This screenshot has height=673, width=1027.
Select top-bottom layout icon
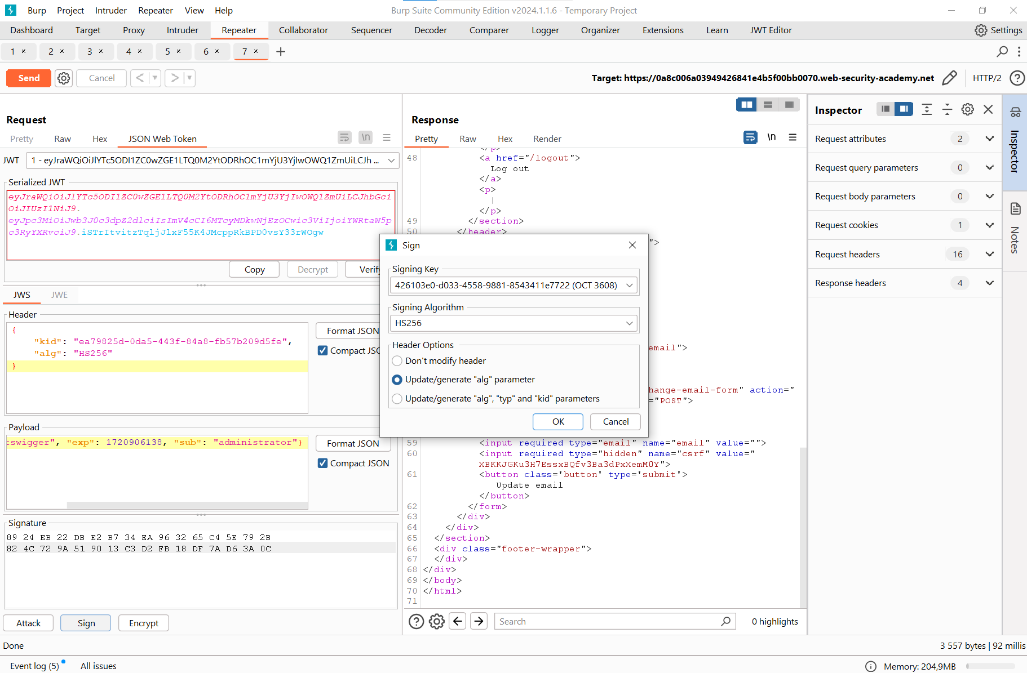(x=768, y=105)
